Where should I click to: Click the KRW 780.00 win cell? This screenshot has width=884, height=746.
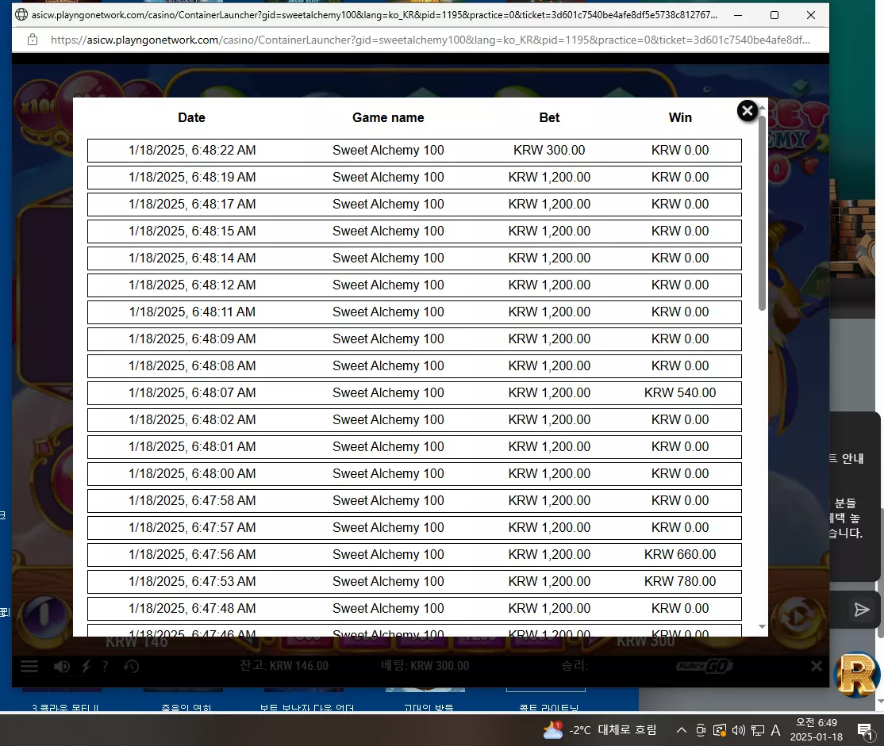[680, 581]
